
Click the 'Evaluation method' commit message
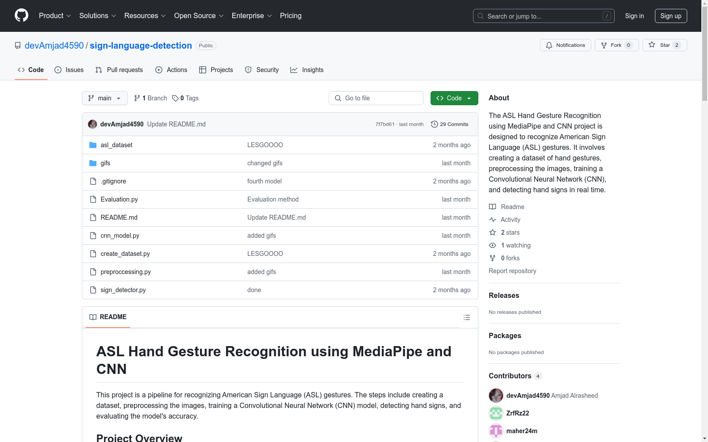tap(273, 199)
